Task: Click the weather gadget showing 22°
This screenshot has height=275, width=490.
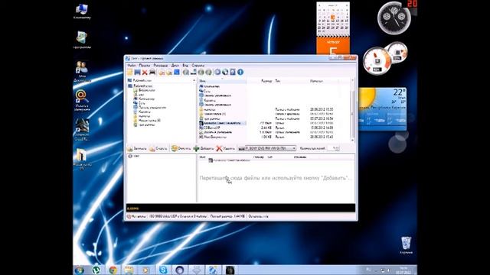Action: (x=382, y=108)
